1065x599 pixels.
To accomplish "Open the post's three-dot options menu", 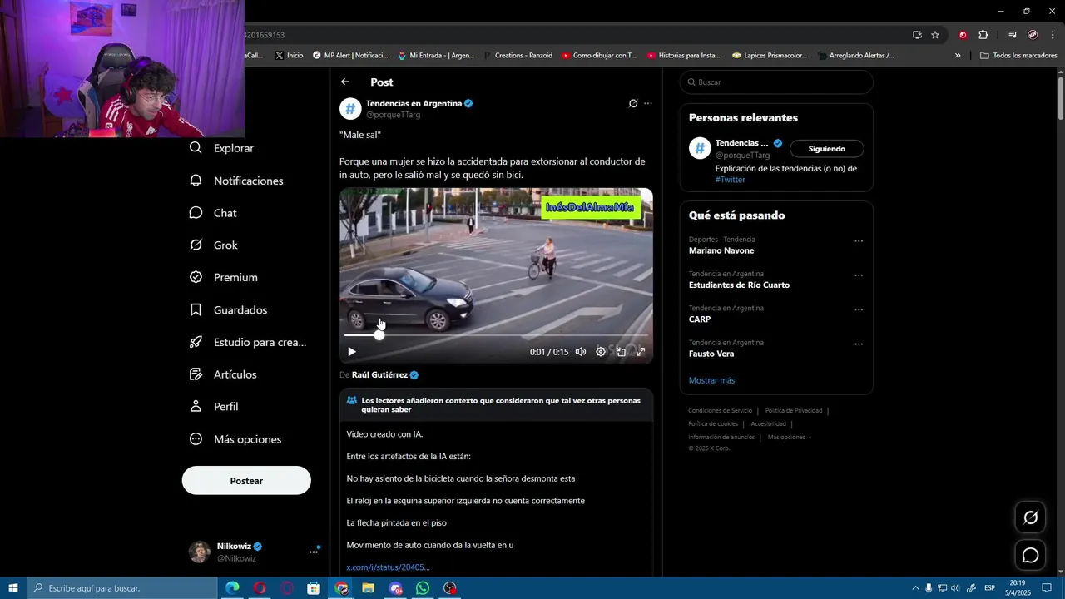I will click(648, 103).
